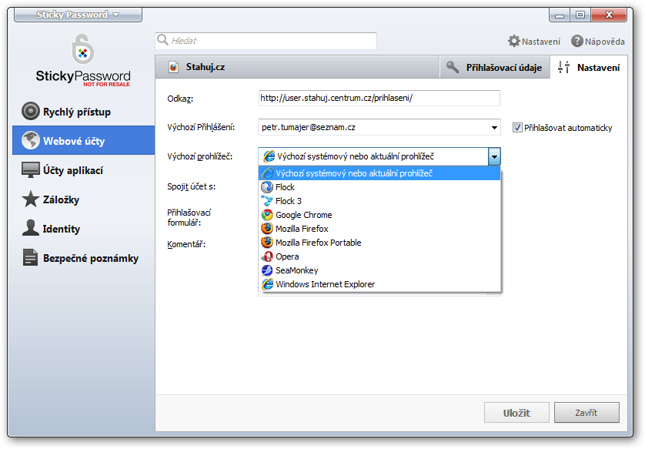Minimize the Sticky Password window
645x449 pixels.
coord(560,15)
